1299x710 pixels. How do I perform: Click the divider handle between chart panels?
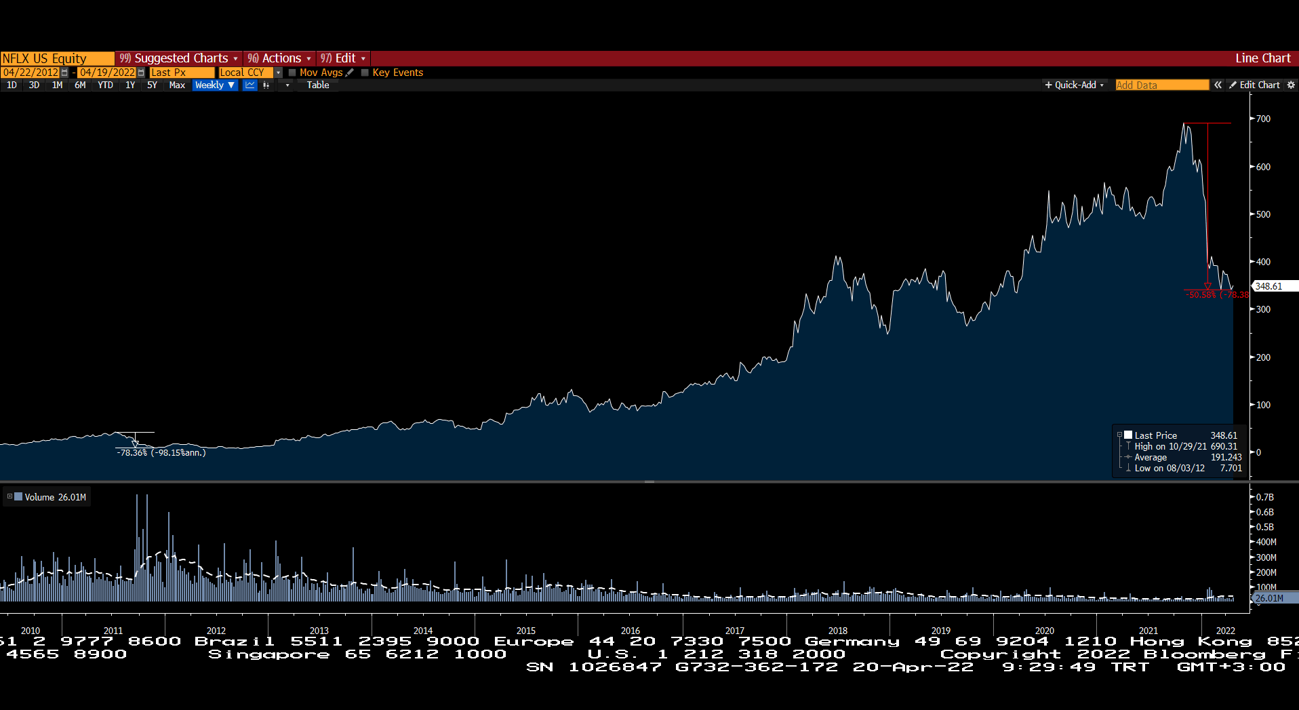pyautogui.click(x=649, y=481)
